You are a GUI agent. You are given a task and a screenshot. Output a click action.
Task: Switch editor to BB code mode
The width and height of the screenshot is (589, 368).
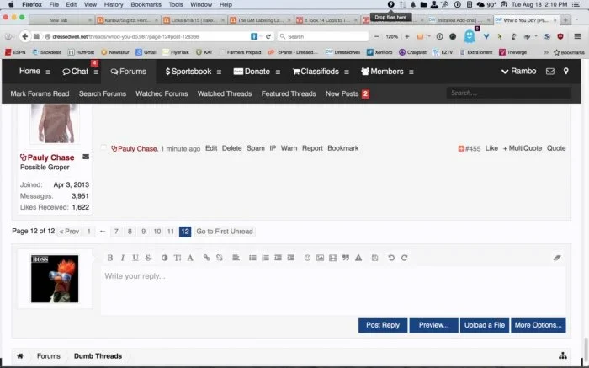point(557,258)
